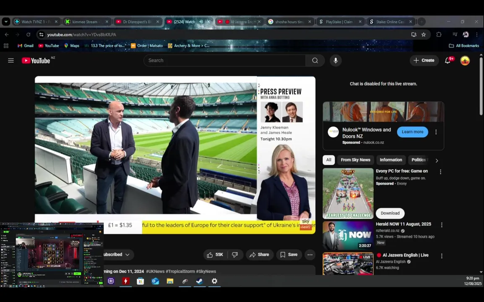This screenshot has width=484, height=302.
Task: Click the YouTube search input field
Action: click(x=224, y=60)
